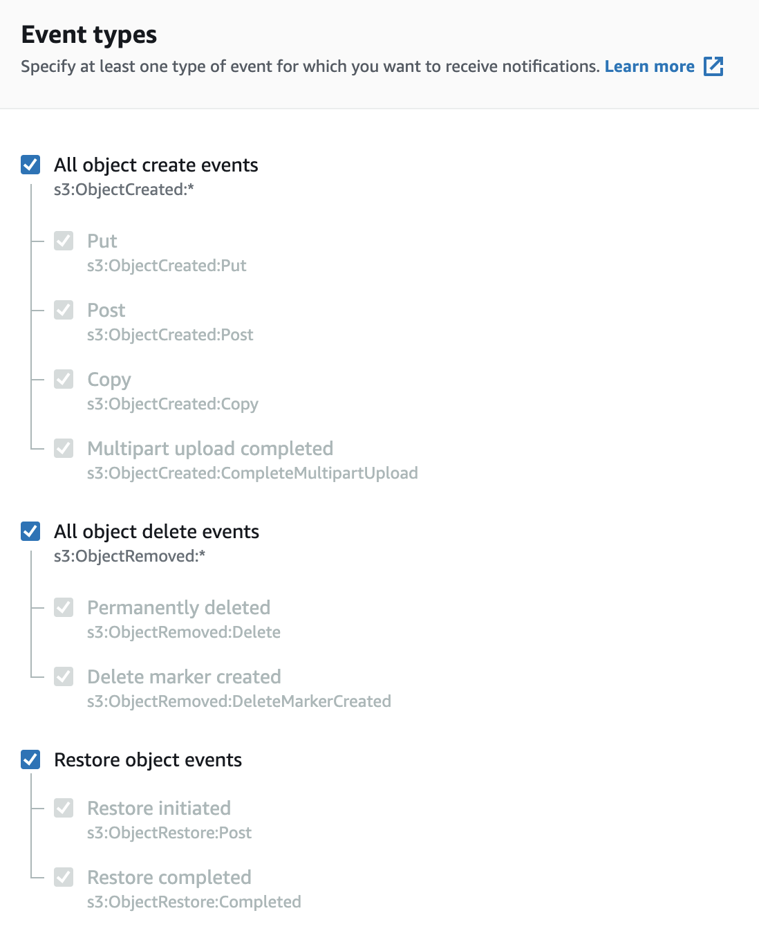Select the All object create events label
Screen dimensions: 759x931
(x=156, y=165)
